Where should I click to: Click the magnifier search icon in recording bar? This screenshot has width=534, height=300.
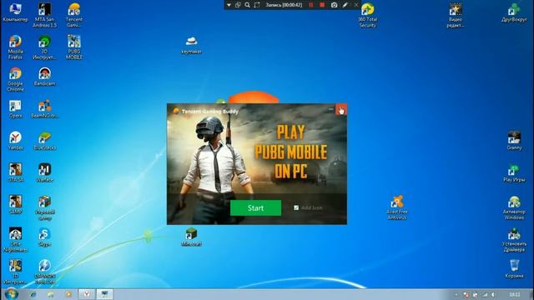pyautogui.click(x=248, y=5)
